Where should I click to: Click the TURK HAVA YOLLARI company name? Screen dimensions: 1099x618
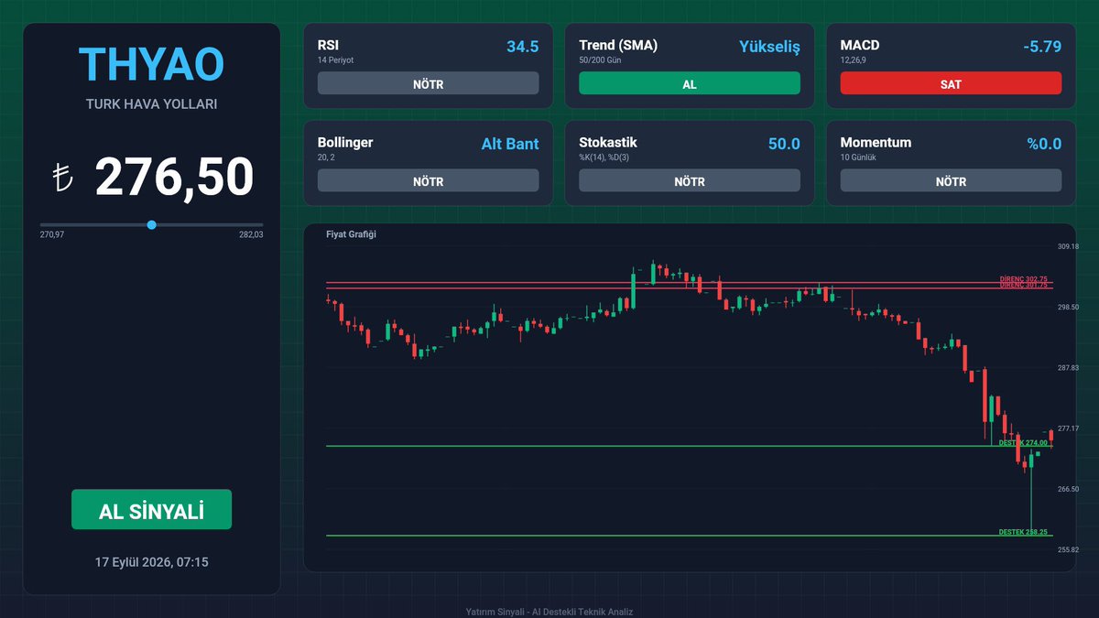click(151, 104)
